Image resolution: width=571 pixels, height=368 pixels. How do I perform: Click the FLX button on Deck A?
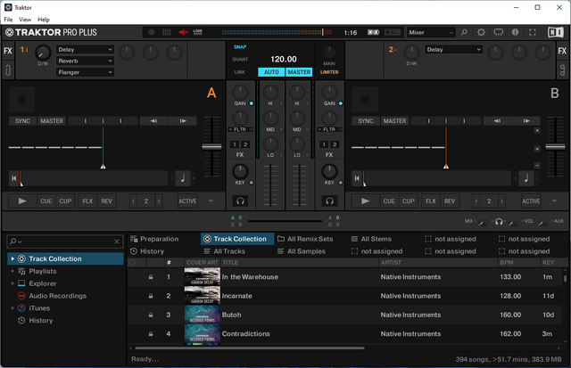tap(87, 201)
